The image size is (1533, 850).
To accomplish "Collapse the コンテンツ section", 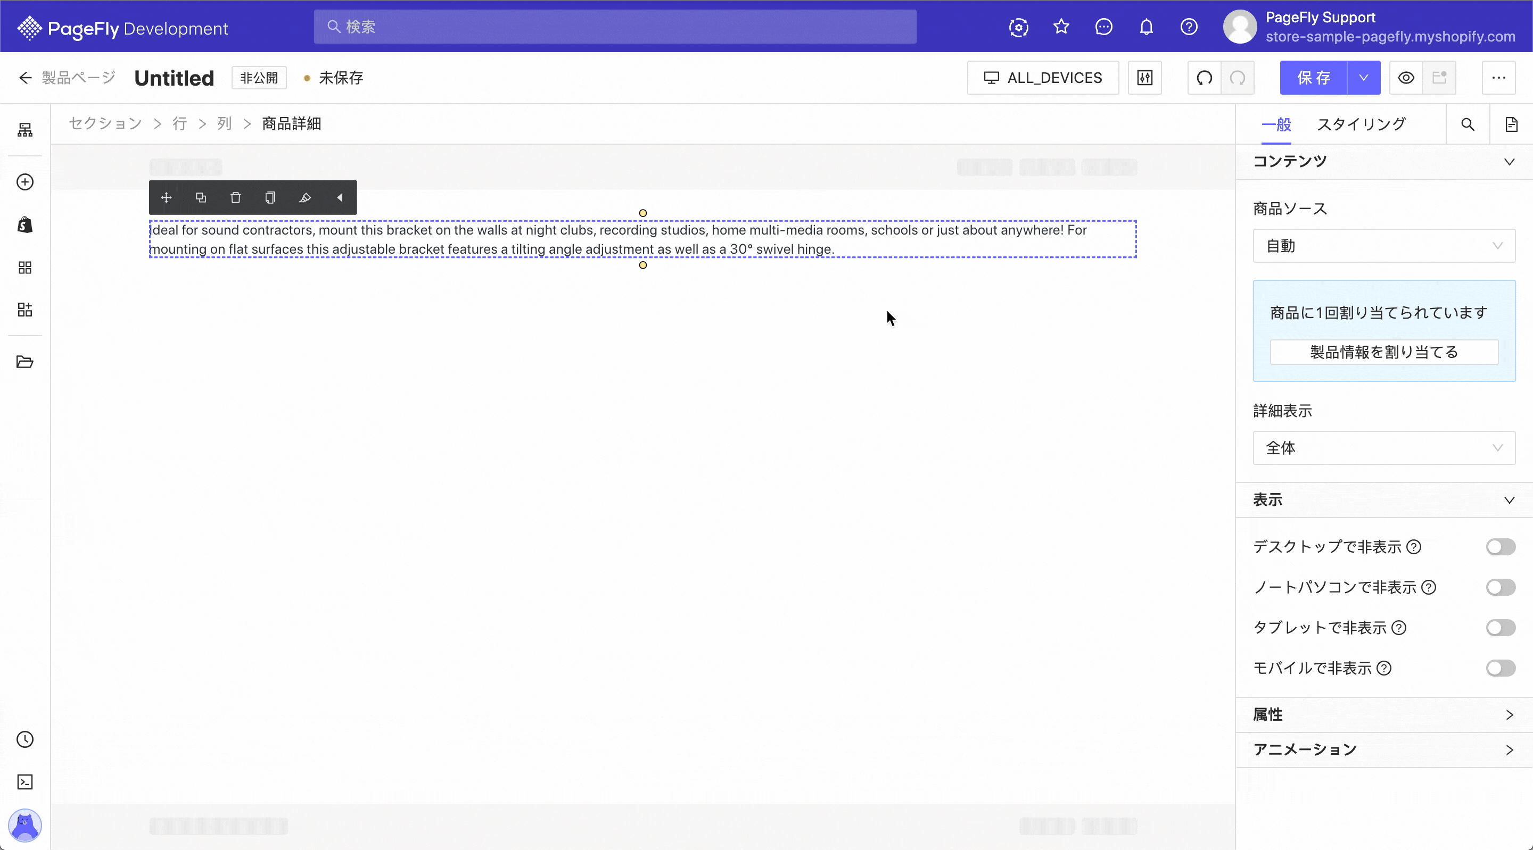I will (x=1384, y=161).
